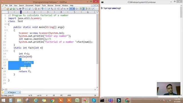Viewport: 183px width, 103px height.
Task: Open Microsoft Teams from the taskbar
Action: coord(110,100)
